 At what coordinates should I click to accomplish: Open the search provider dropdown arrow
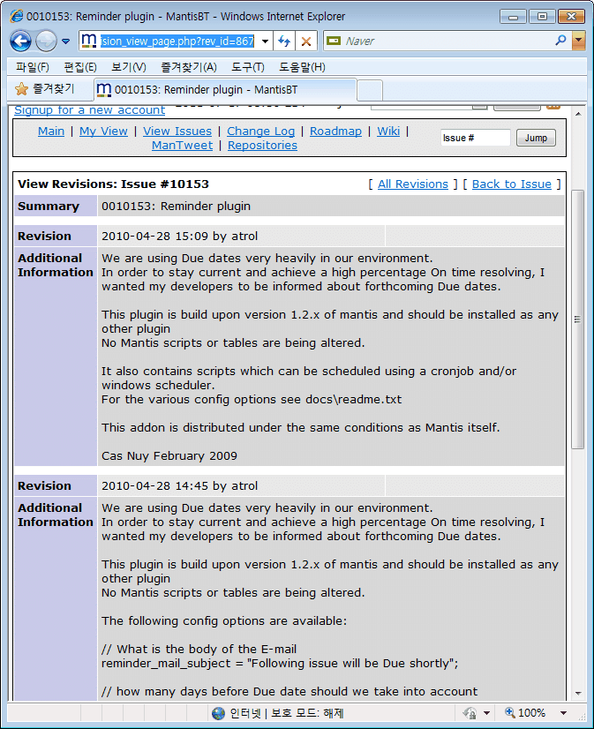(x=579, y=41)
